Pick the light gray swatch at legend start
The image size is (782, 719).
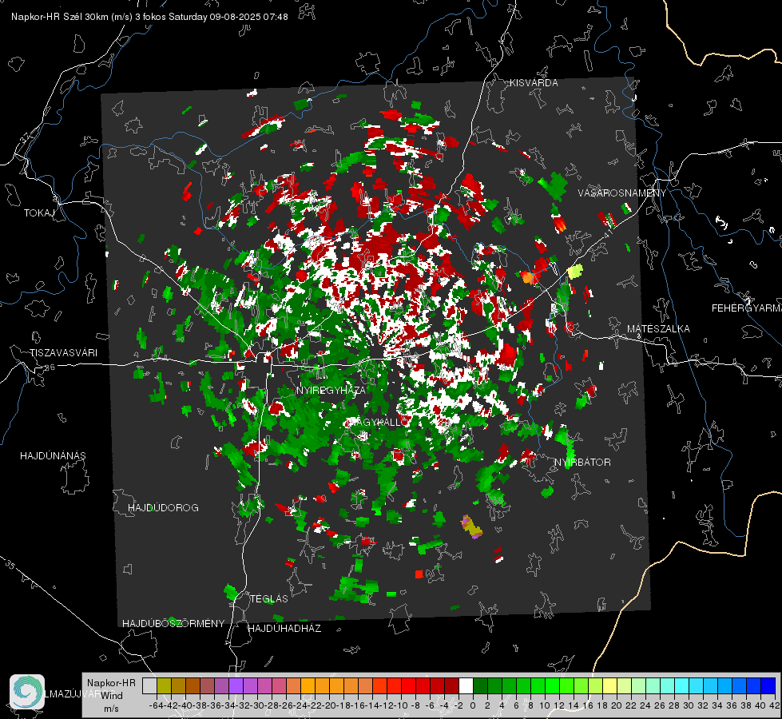click(149, 685)
